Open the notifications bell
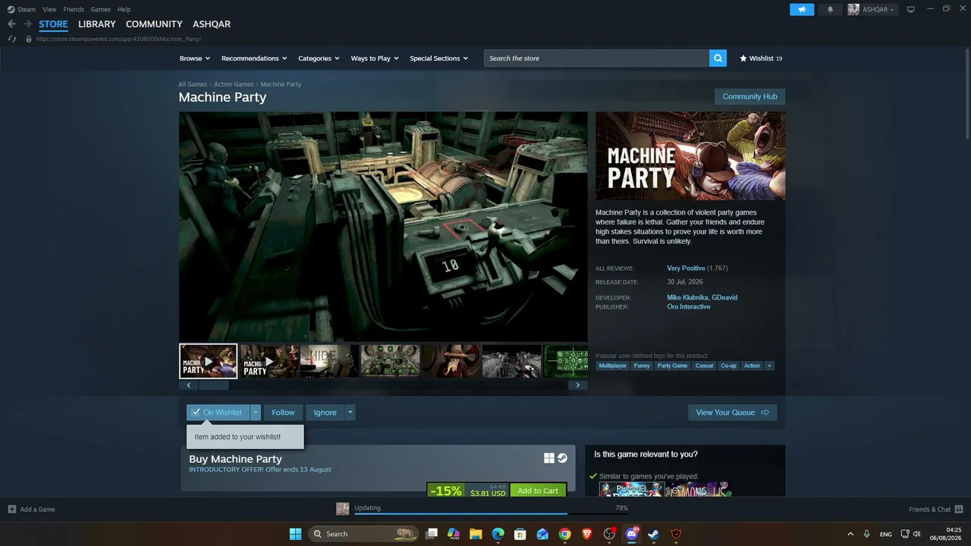This screenshot has width=971, height=546. (x=830, y=9)
